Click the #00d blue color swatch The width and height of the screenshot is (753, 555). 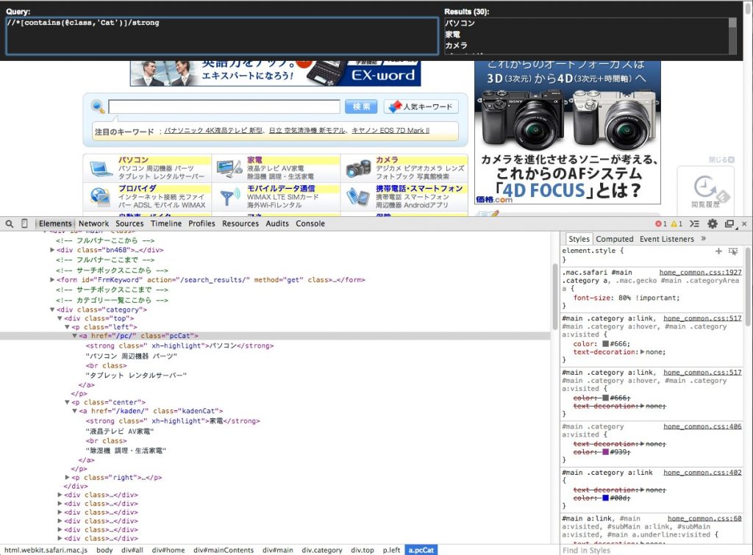tap(606, 498)
